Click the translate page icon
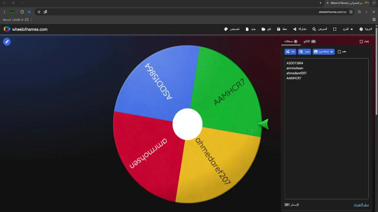 45,12
